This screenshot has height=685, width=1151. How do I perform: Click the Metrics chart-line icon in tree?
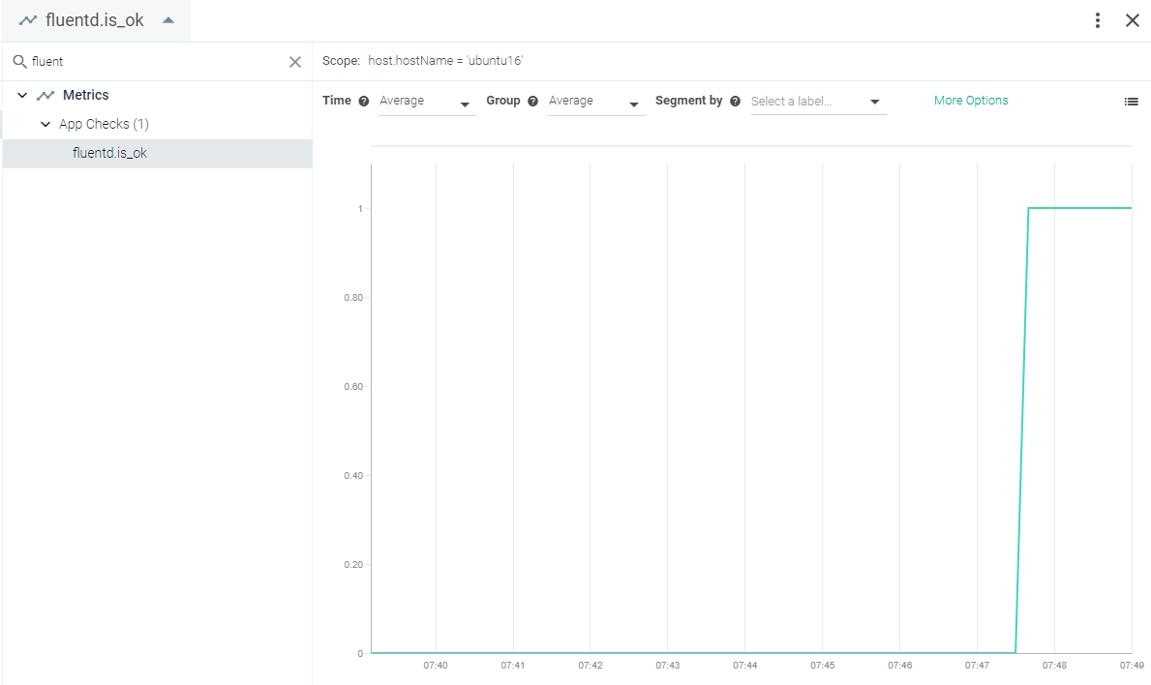coord(45,96)
